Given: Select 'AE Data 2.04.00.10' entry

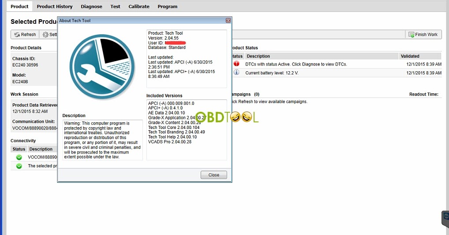Looking at the screenshot, I should (166, 113).
